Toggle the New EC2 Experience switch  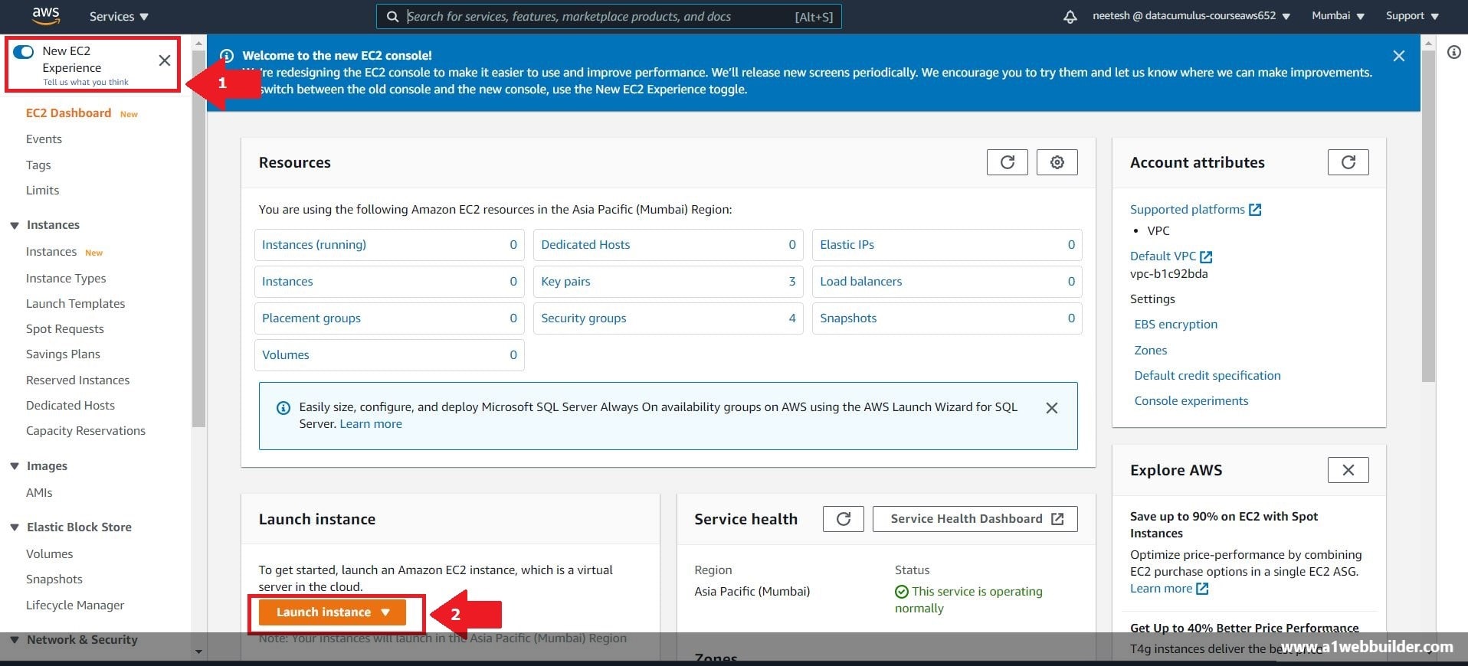coord(24,52)
